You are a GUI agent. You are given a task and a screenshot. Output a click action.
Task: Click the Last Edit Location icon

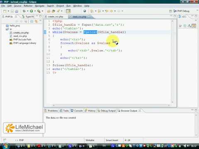pos(107,11)
